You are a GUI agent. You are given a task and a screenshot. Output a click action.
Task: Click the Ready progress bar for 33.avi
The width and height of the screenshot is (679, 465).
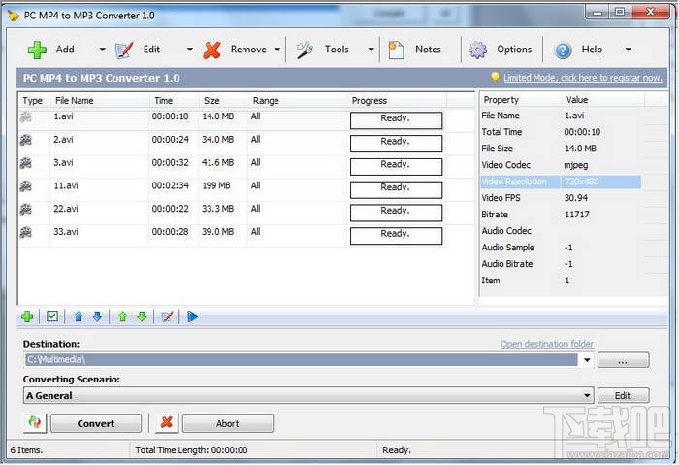tap(396, 236)
